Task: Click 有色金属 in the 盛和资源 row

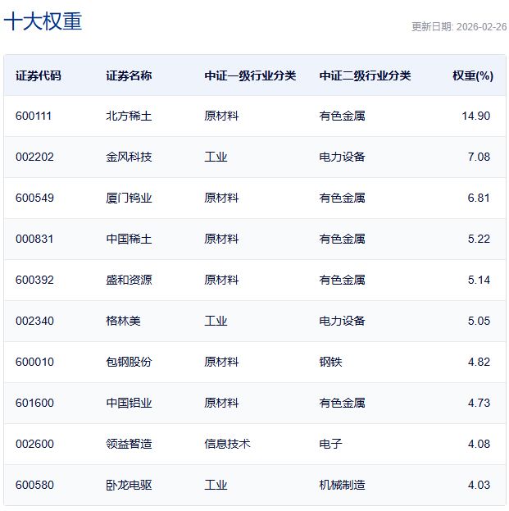Action: click(x=342, y=280)
